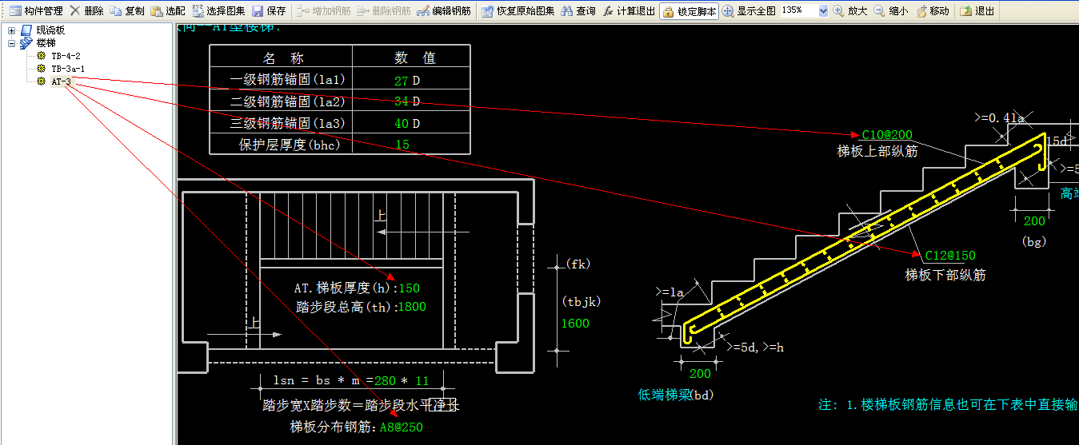
Task: Edit bottom rebar value C12@150
Action: point(950,256)
